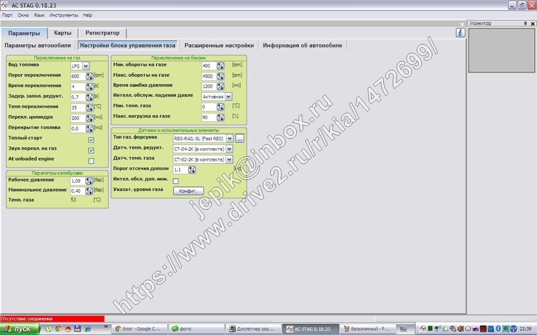
Task: Click the floppy disk quick launch icon
Action: click(x=77, y=329)
